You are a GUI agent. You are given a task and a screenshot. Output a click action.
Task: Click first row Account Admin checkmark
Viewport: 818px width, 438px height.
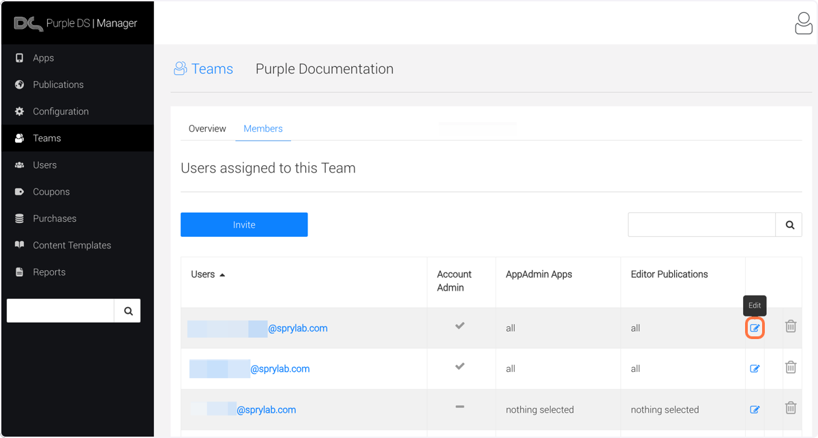[460, 326]
